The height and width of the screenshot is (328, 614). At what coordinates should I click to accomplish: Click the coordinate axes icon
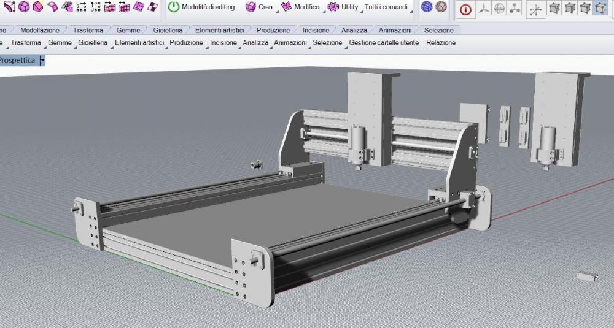point(536,9)
